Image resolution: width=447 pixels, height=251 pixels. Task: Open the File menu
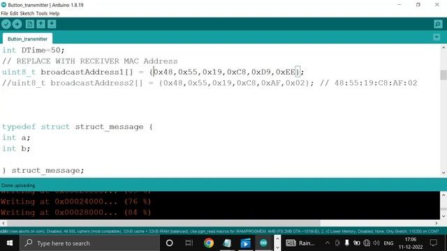click(4, 13)
